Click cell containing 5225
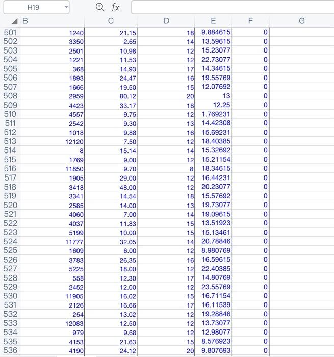This screenshot has height=357, width=334. [x=53, y=269]
